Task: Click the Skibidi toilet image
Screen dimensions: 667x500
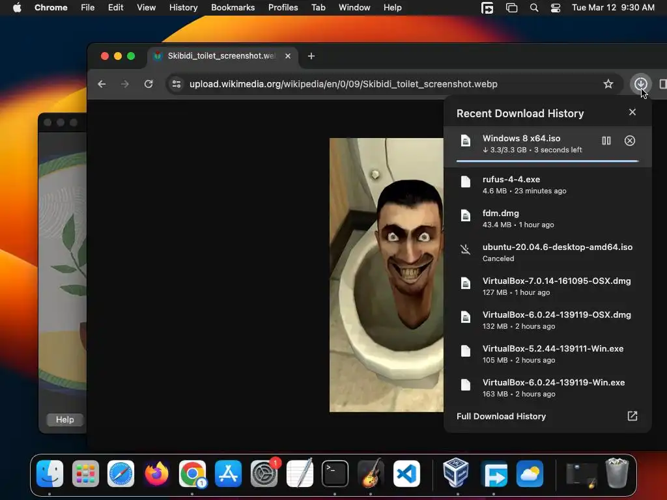Action: click(x=386, y=275)
